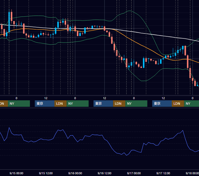Click the oscillator line's highest peak before 9/15 00:00
Image resolution: width=199 pixels, height=176 pixels.
click(x=9, y=128)
